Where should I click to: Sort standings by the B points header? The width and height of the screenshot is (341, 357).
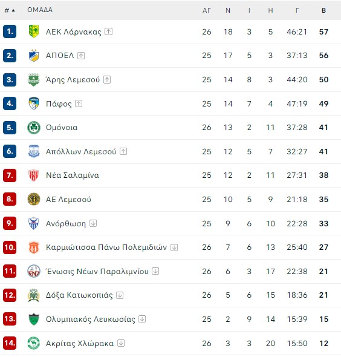pyautogui.click(x=323, y=10)
